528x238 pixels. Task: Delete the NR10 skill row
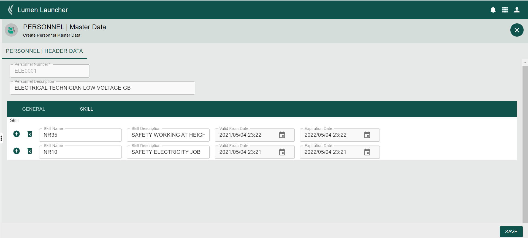pyautogui.click(x=30, y=151)
